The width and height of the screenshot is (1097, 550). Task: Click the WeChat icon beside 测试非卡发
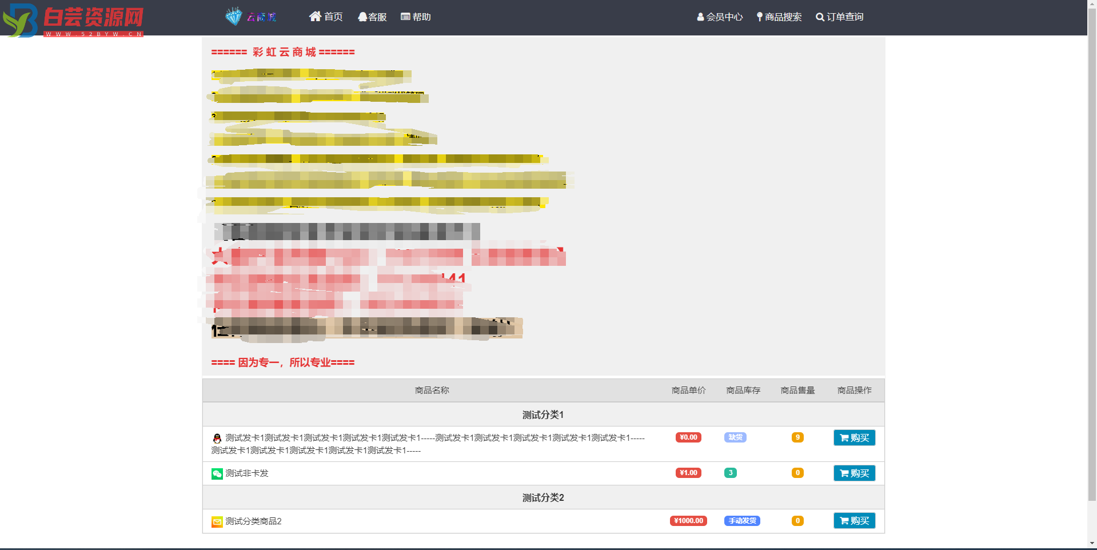(217, 473)
